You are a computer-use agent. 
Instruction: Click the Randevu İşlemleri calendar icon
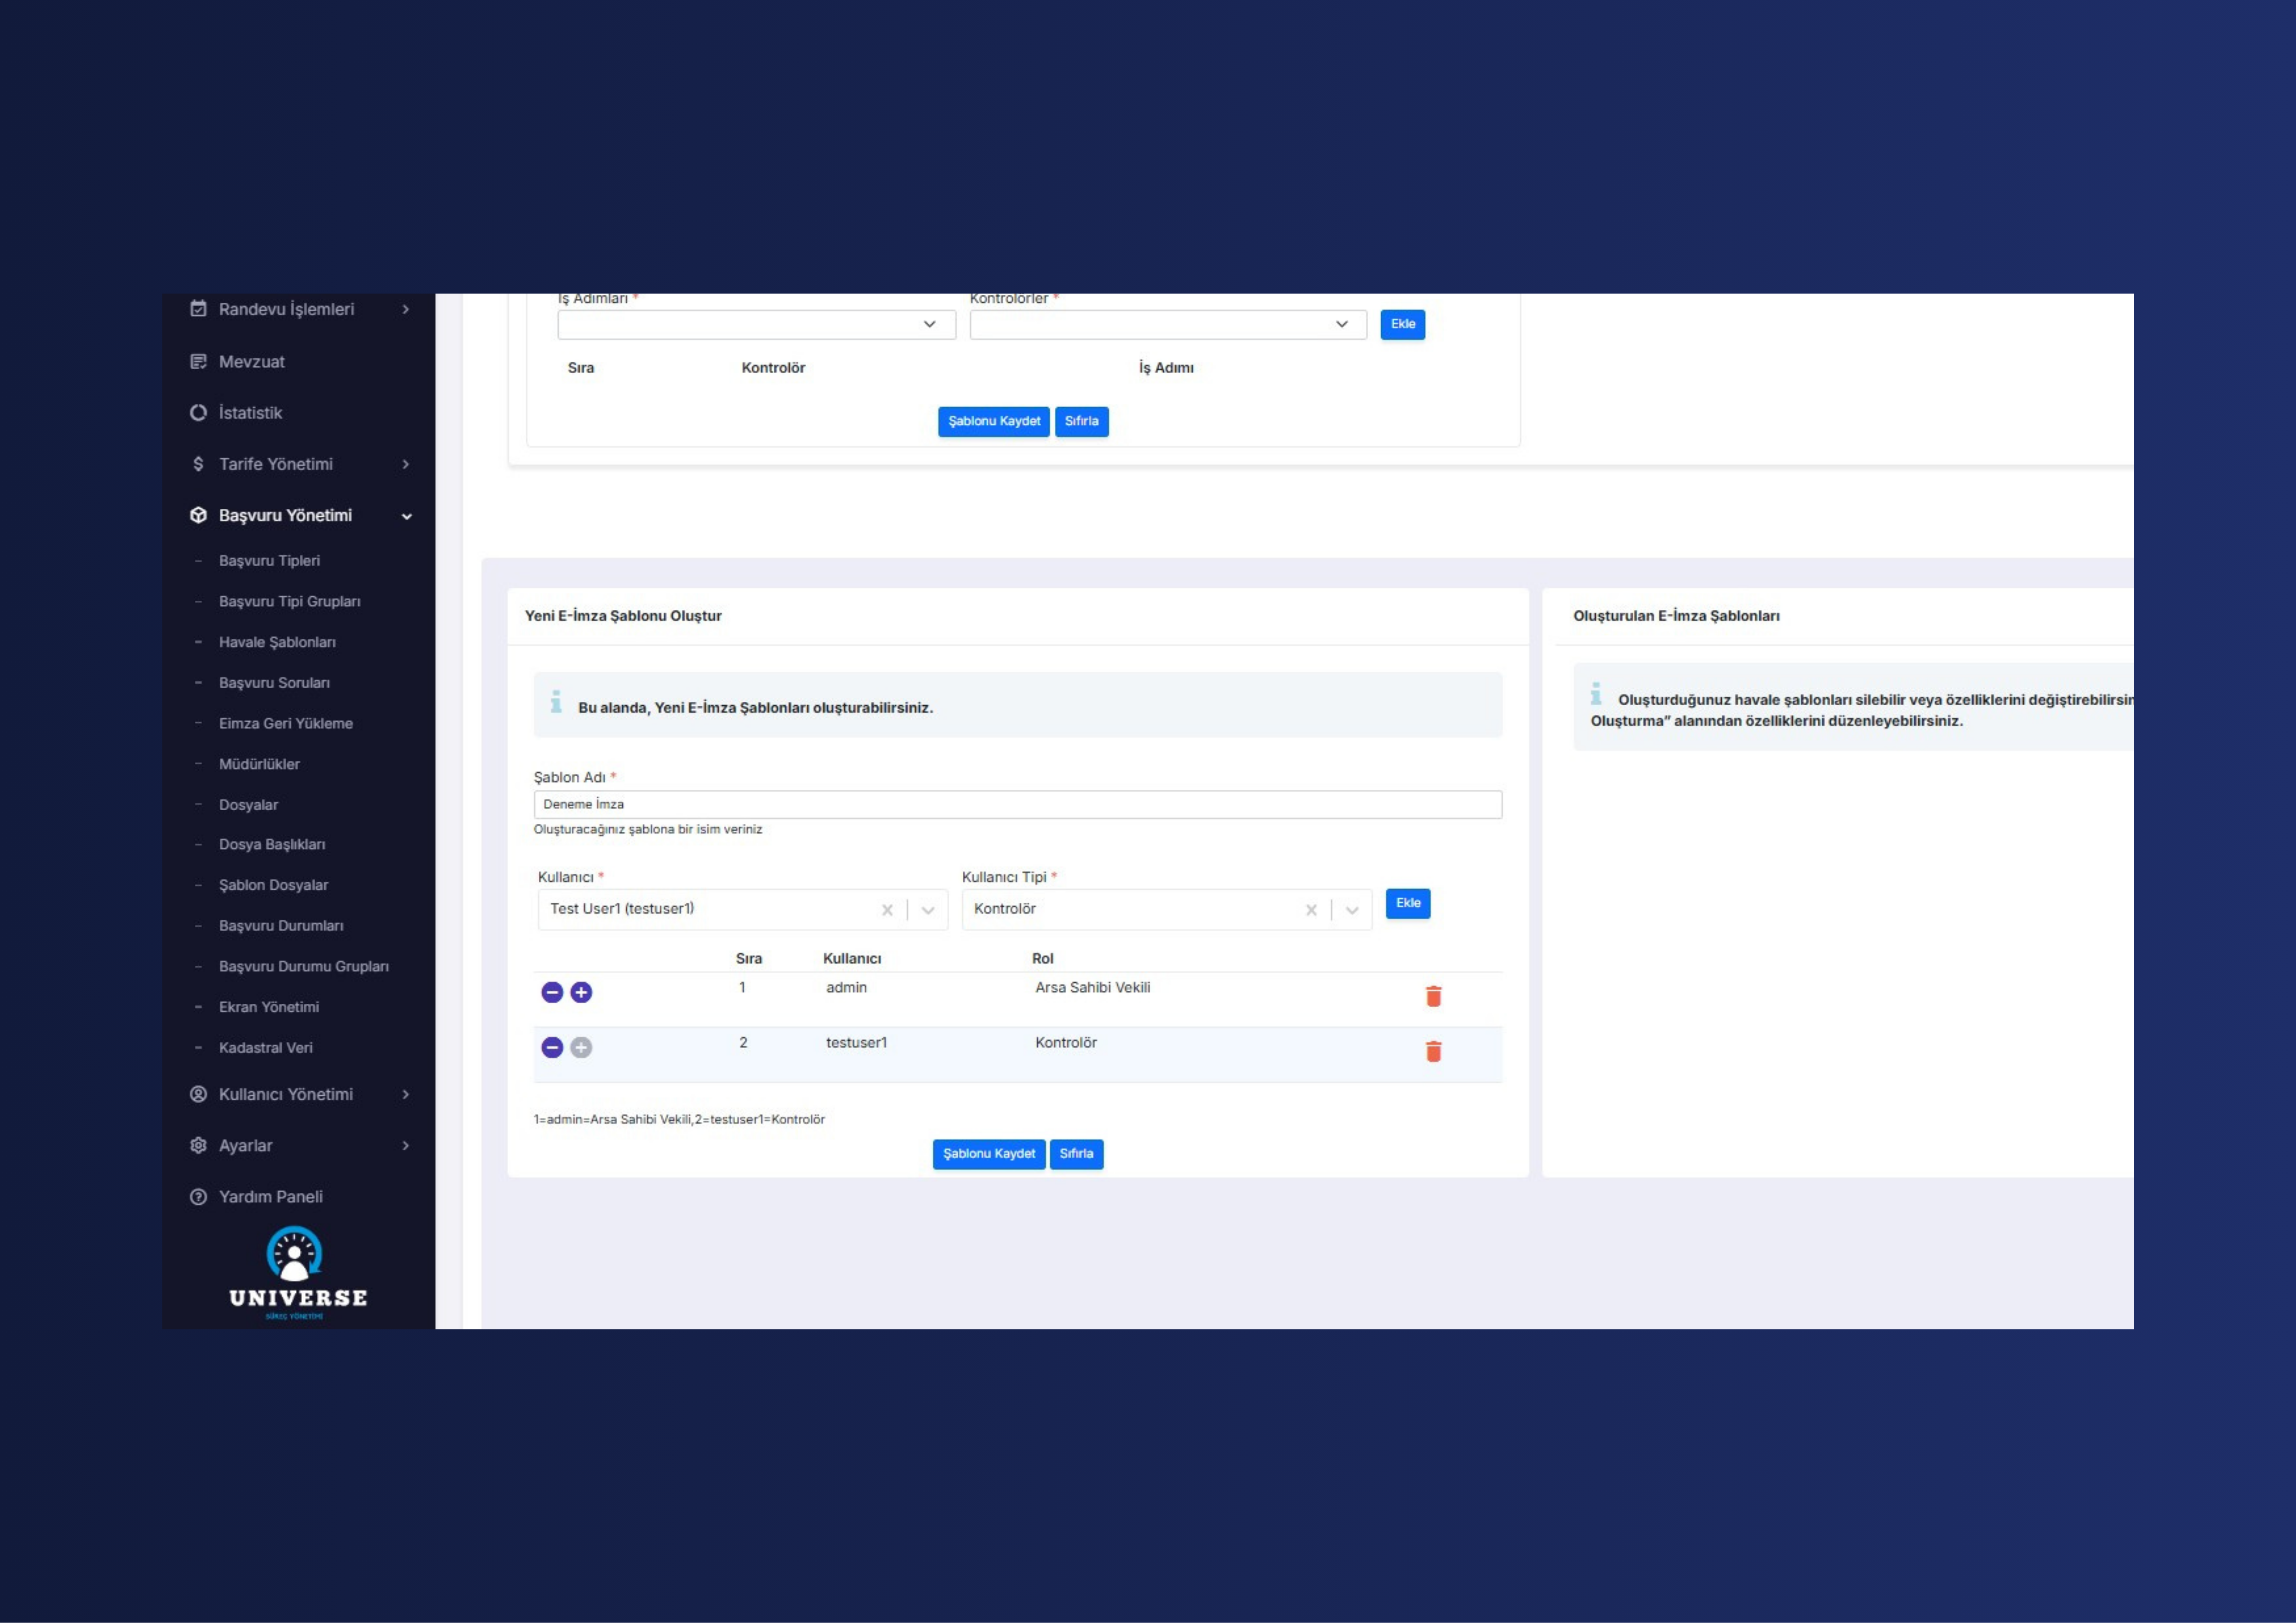(x=198, y=309)
